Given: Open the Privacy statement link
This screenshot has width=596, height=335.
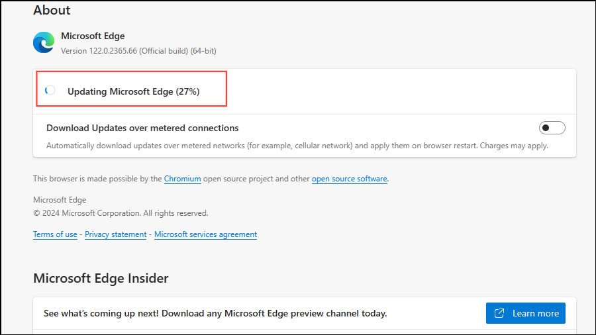Looking at the screenshot, I should click(x=115, y=234).
